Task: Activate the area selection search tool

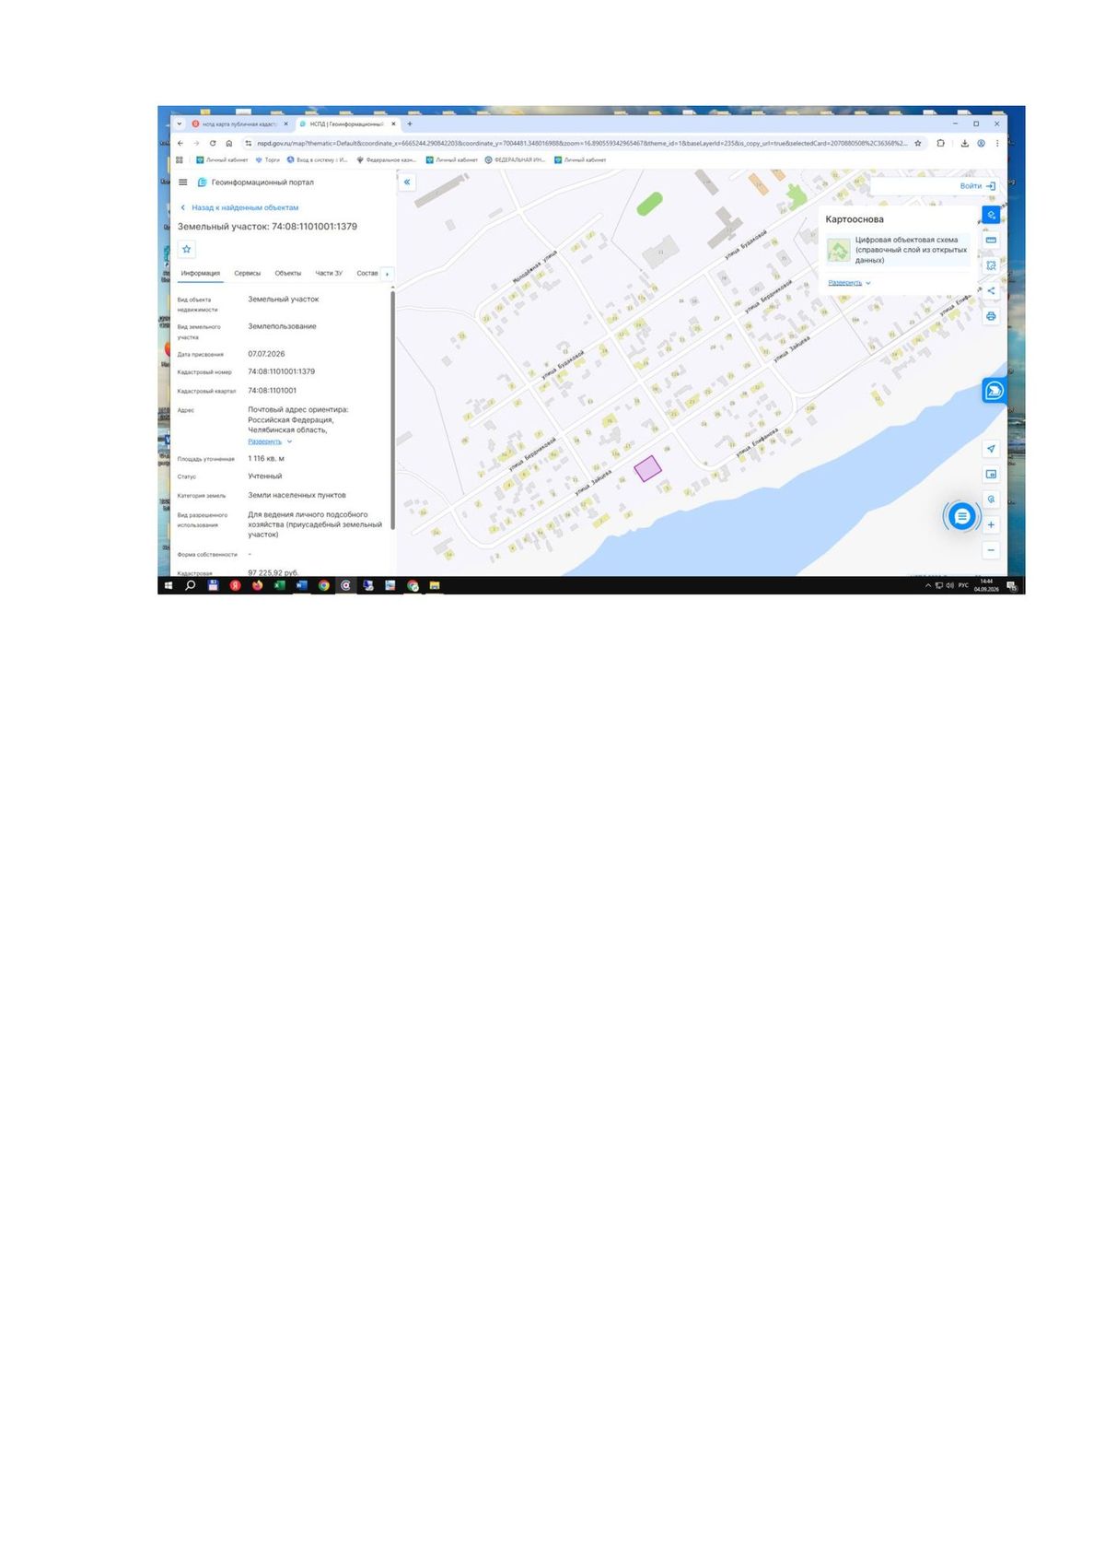Action: [x=991, y=265]
